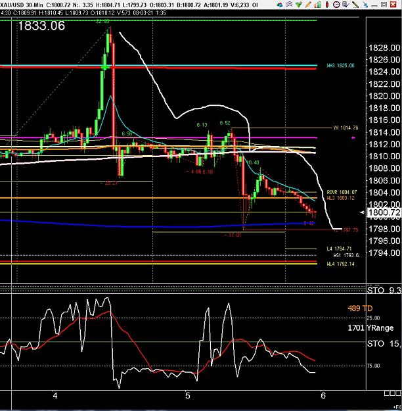This screenshot has height=411, width=402.
Task: Click the white arrow beside the 1800.72 tag
Action: coord(363,212)
